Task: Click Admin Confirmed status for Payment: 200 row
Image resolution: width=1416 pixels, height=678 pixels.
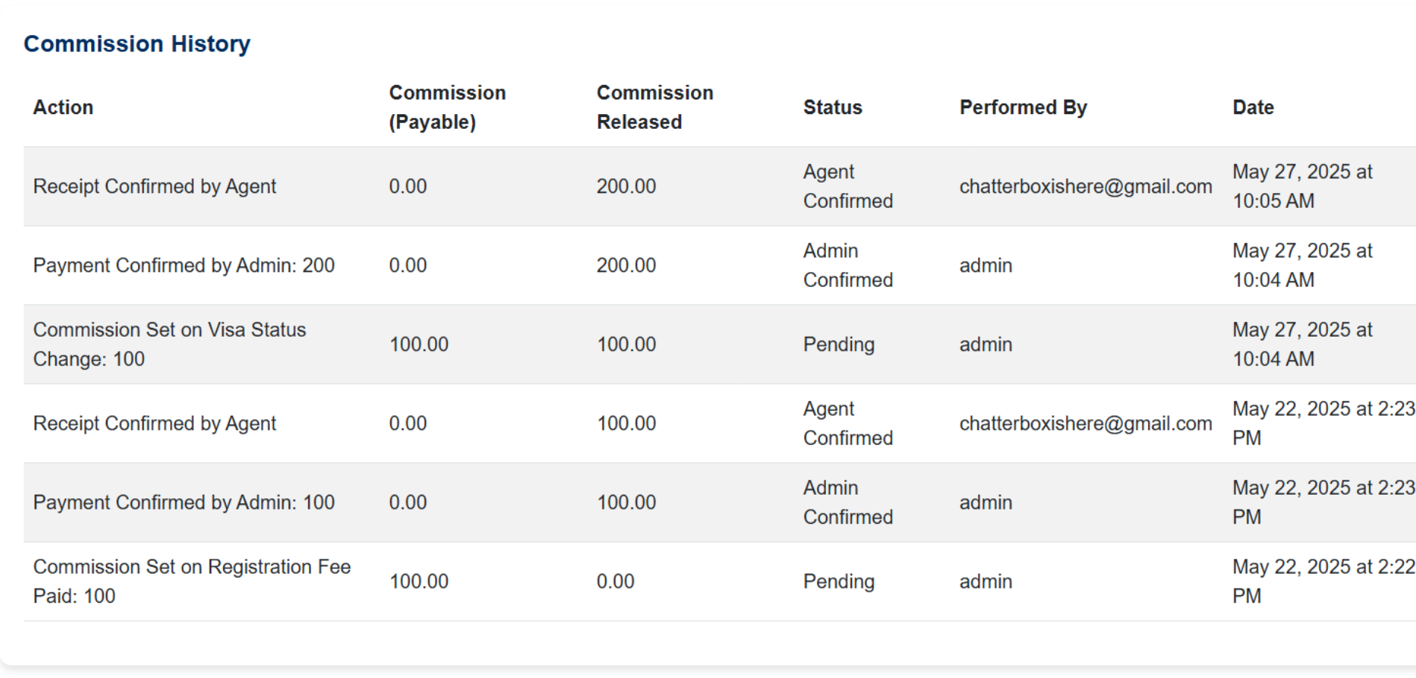Action: (x=848, y=265)
